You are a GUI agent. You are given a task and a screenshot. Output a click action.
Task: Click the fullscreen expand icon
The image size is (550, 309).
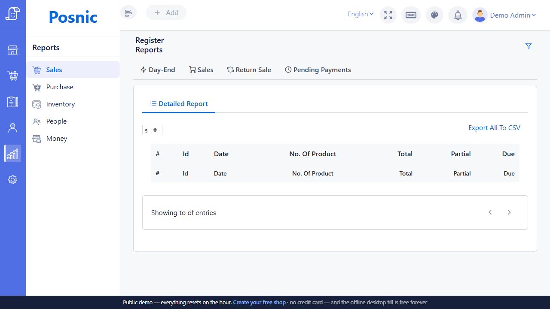click(388, 15)
